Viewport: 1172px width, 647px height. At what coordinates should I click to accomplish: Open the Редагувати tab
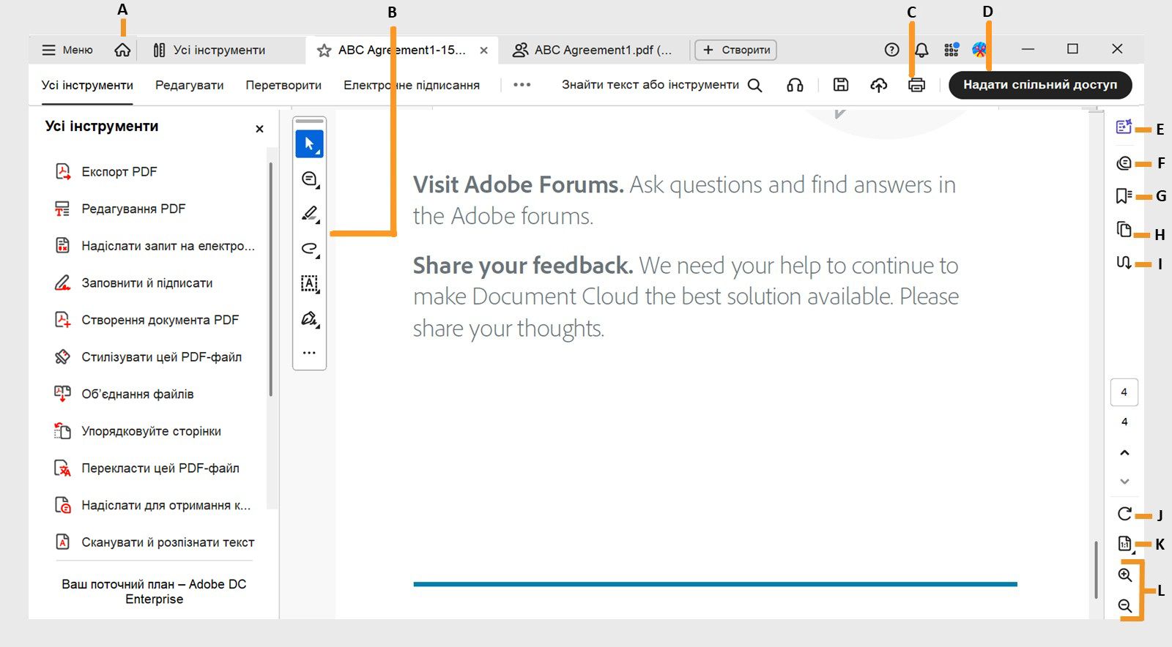point(189,85)
